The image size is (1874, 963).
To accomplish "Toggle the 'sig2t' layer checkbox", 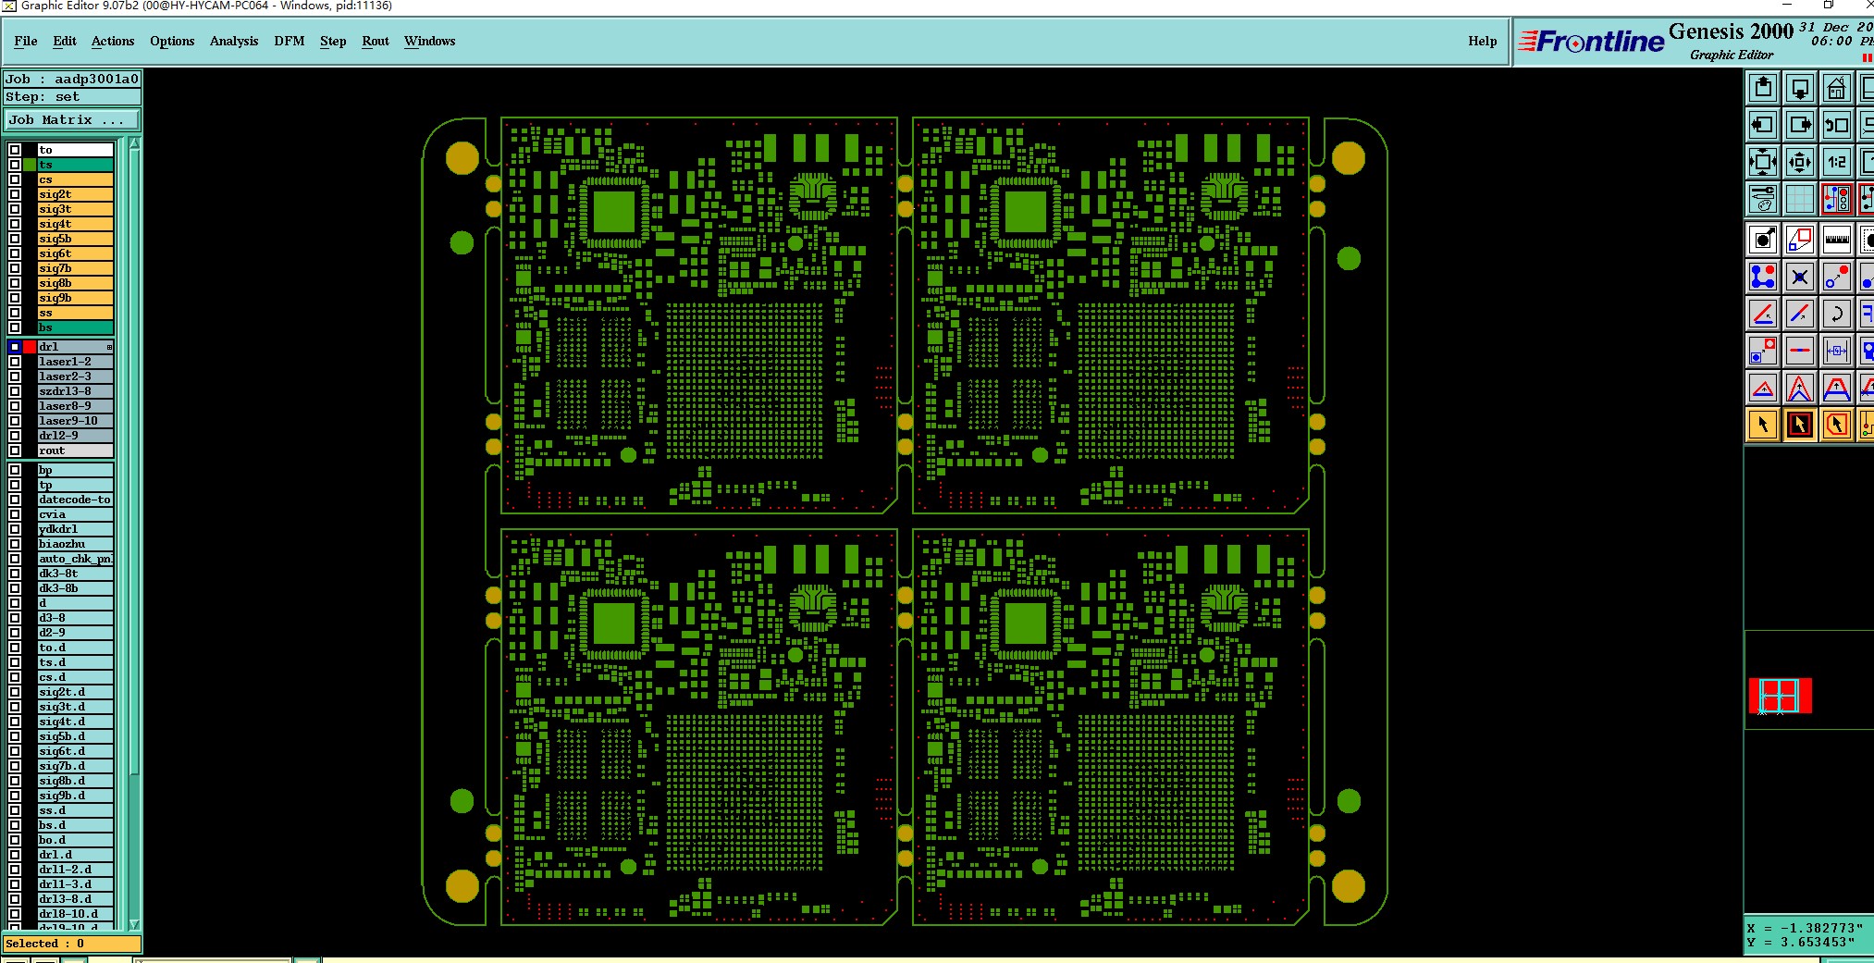I will pyautogui.click(x=15, y=194).
